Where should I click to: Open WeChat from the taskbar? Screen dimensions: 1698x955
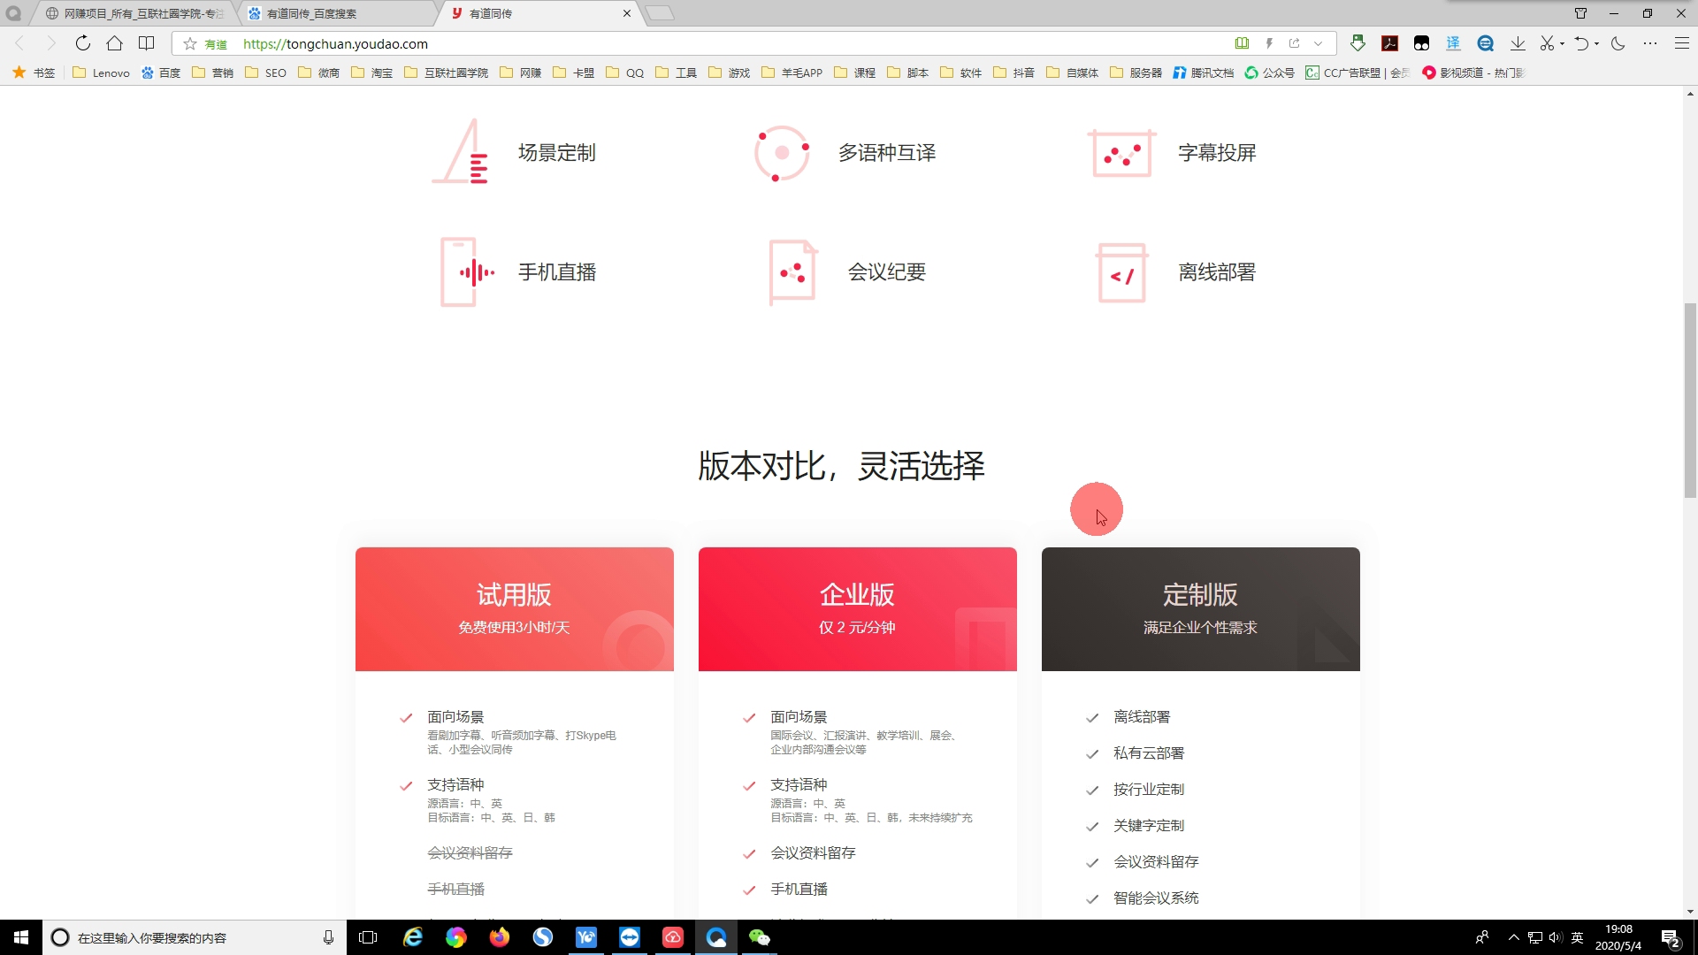(761, 937)
